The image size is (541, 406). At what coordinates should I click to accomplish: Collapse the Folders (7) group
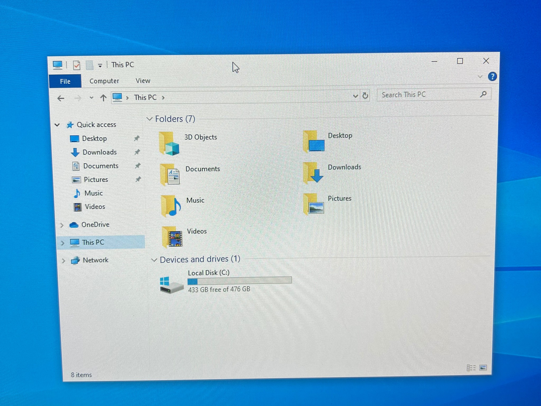150,119
